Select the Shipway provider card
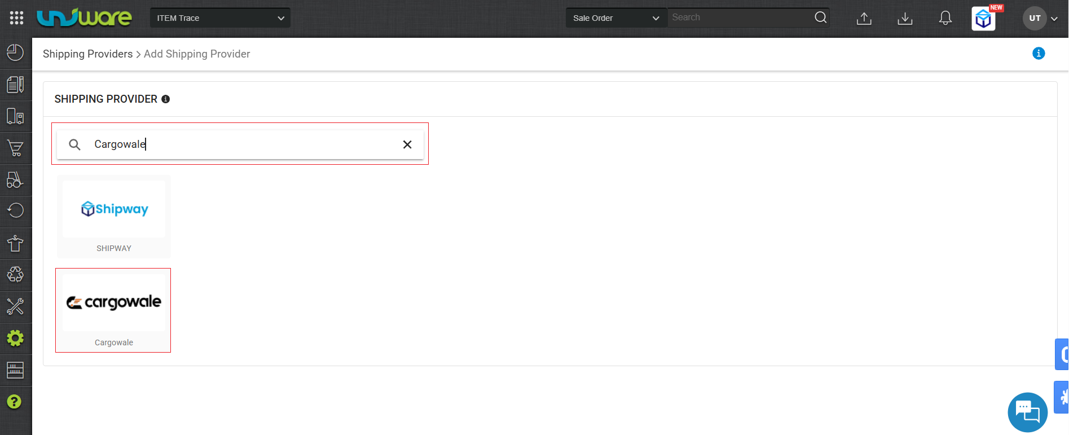 pos(114,217)
